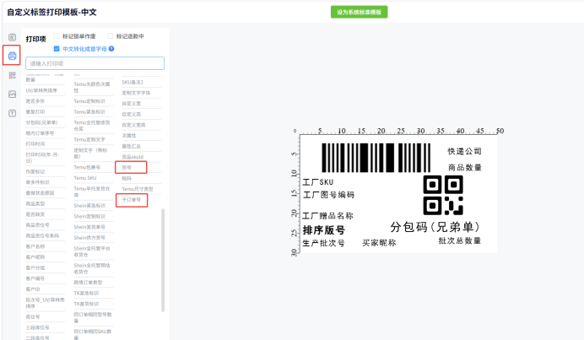Add the Temu包裹号 print item

tap(87, 168)
